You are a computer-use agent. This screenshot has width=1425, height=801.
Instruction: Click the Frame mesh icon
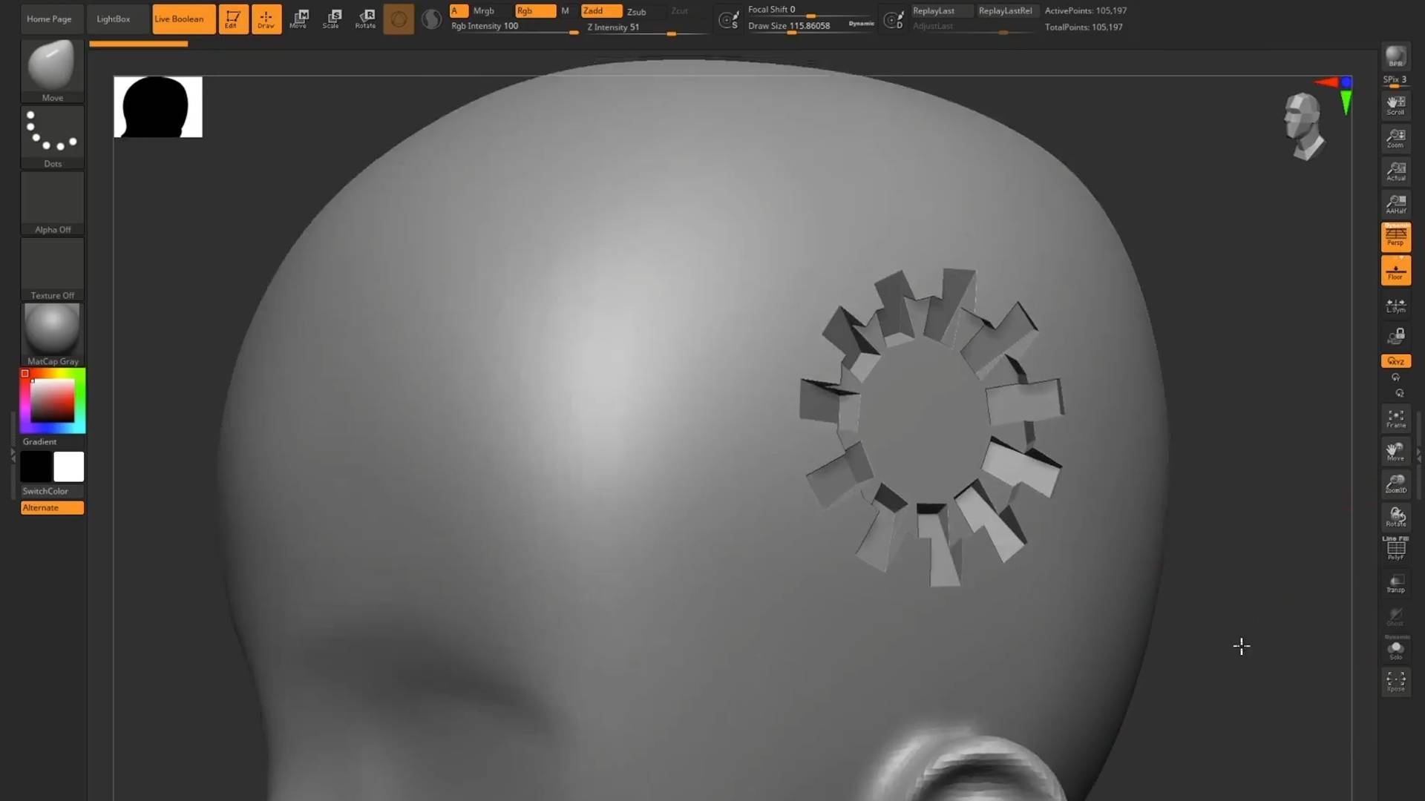pyautogui.click(x=1395, y=419)
